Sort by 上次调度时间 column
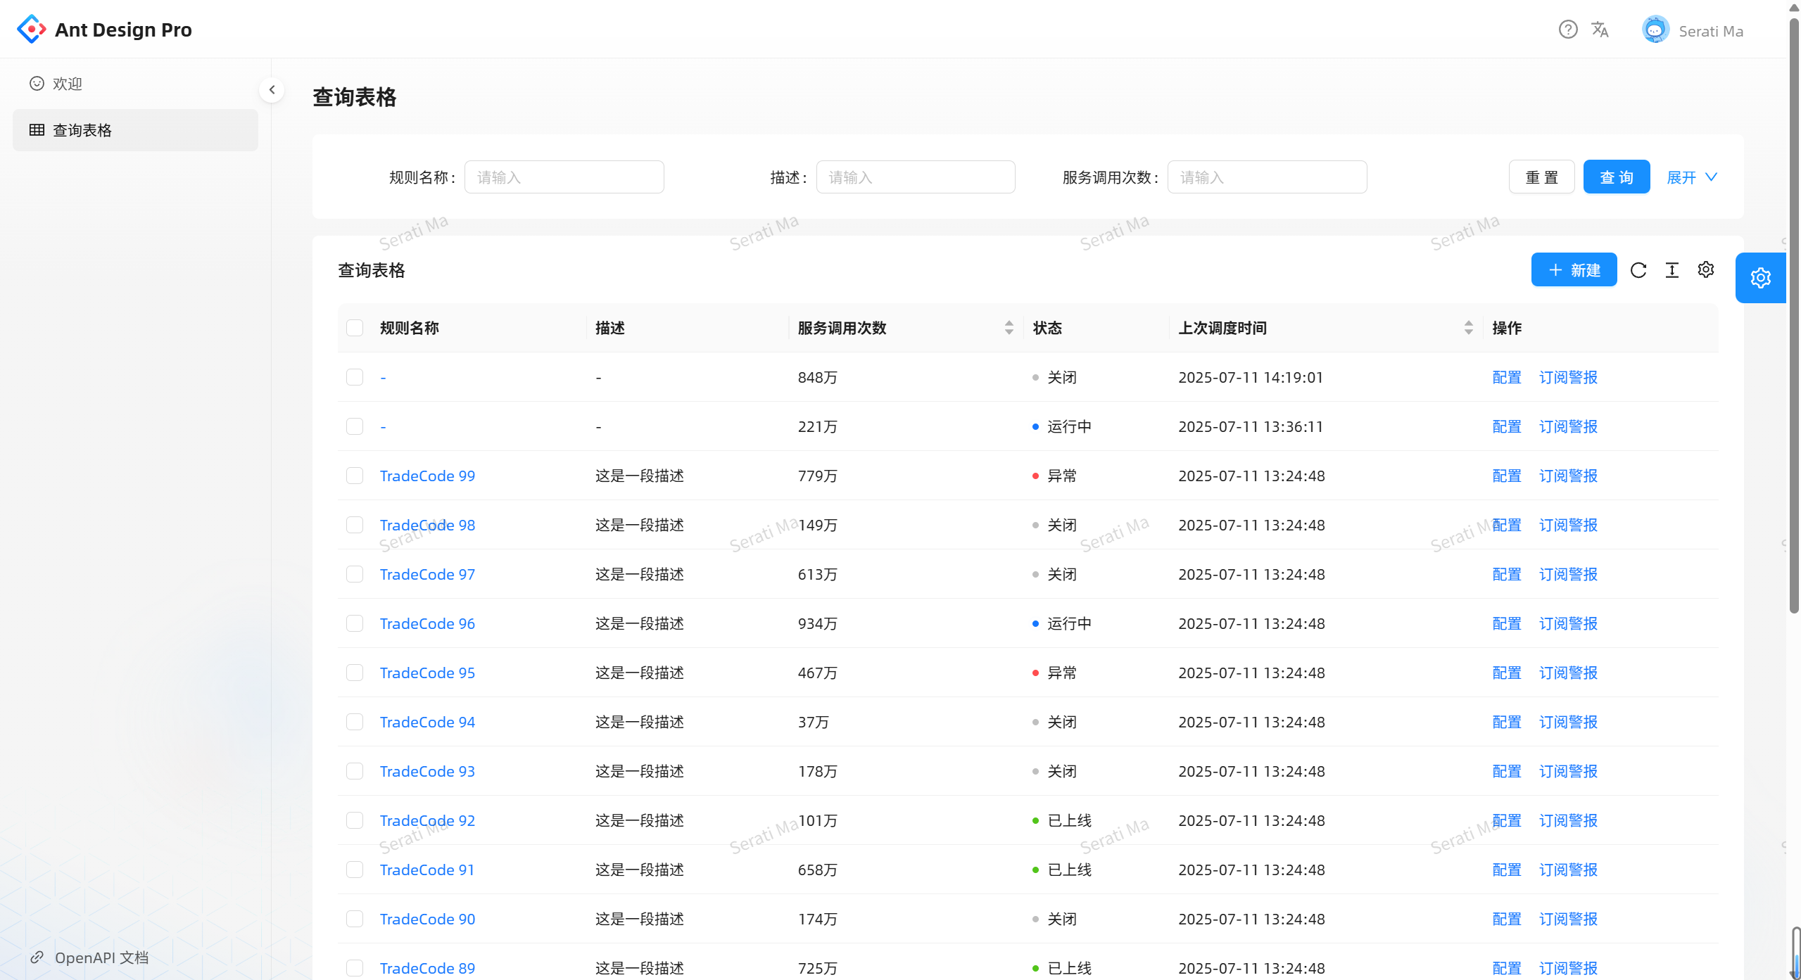 click(x=1468, y=327)
